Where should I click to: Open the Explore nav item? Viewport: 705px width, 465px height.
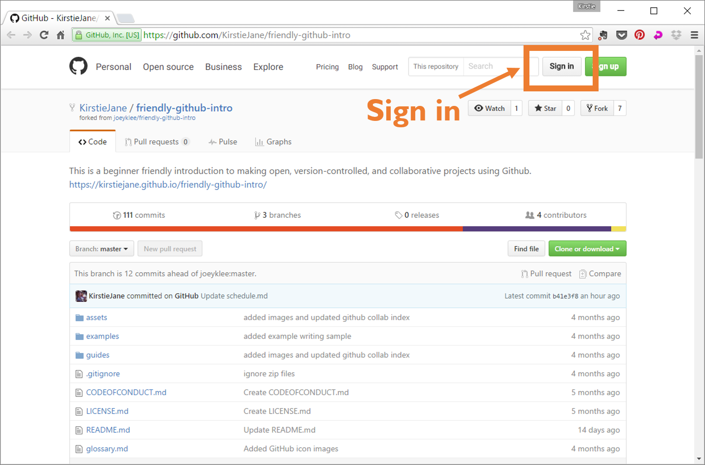coord(268,67)
